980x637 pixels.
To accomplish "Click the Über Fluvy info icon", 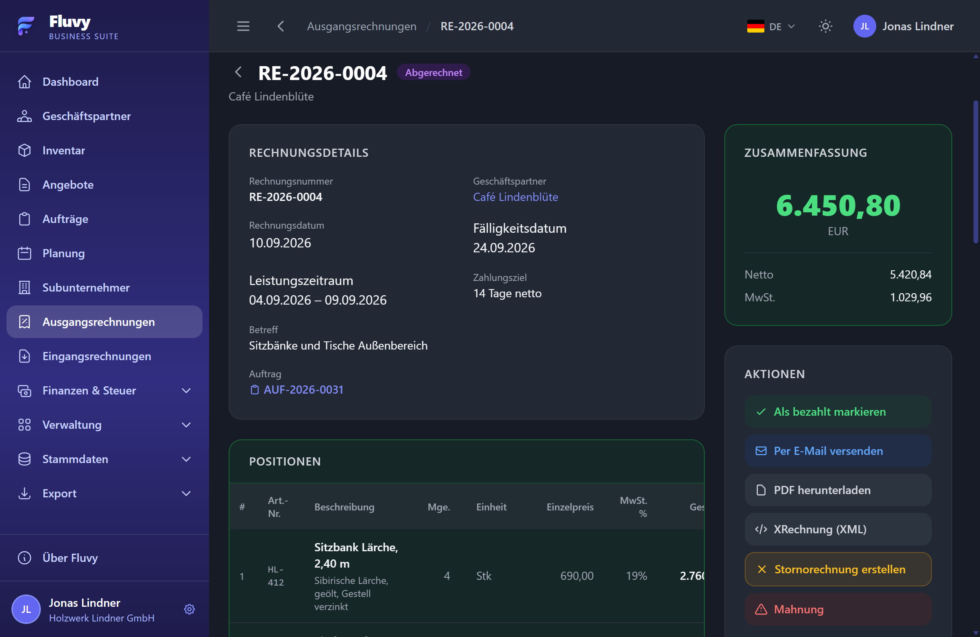I will pos(25,557).
